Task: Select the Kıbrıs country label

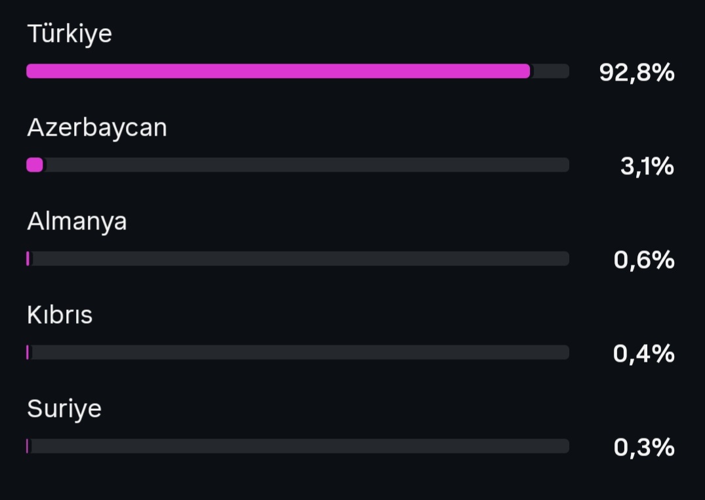Action: pos(60,315)
